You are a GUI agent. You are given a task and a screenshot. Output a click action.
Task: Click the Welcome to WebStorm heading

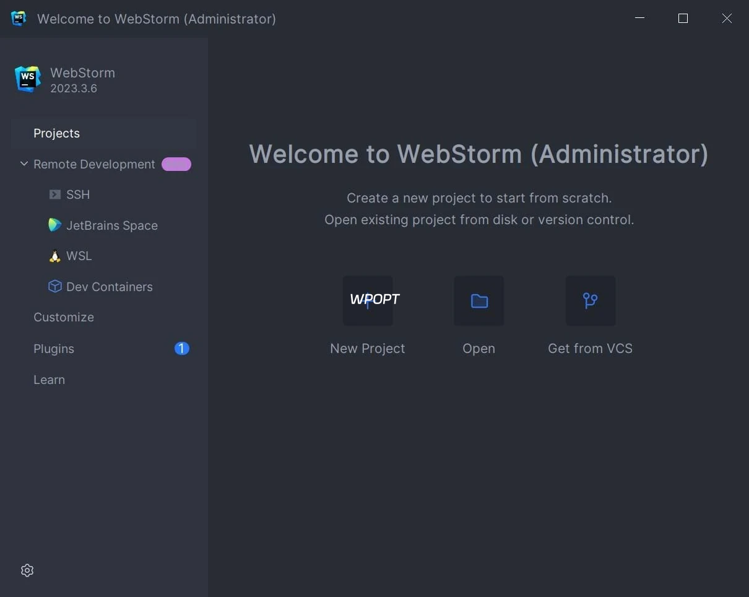pos(478,154)
